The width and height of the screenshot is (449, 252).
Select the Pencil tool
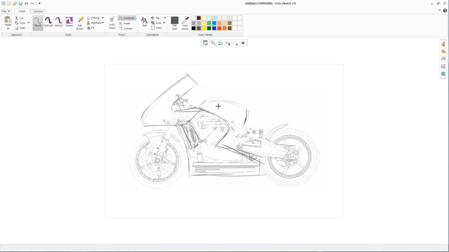coord(38,22)
